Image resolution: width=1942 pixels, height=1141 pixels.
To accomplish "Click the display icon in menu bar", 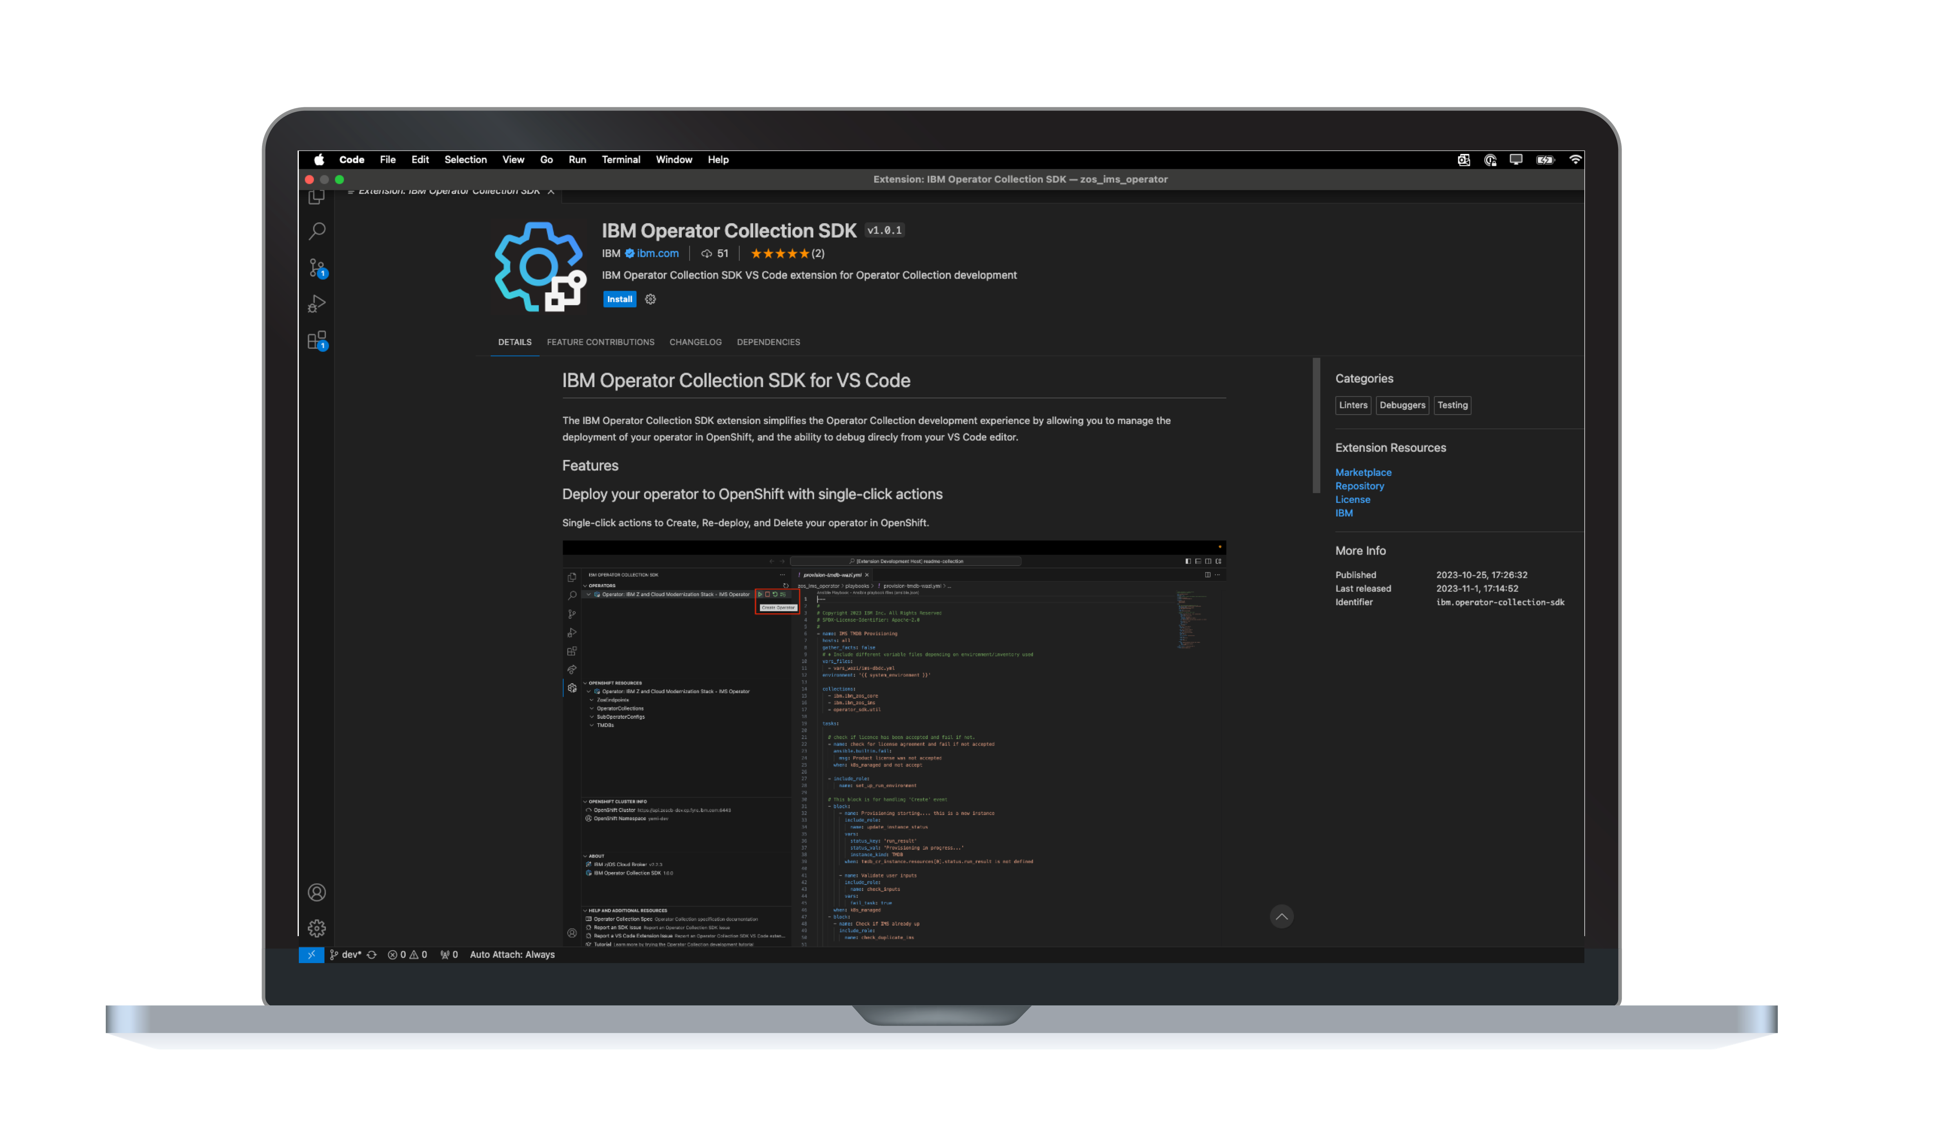I will coord(1516,160).
